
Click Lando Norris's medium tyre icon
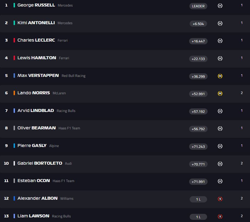click(x=220, y=93)
